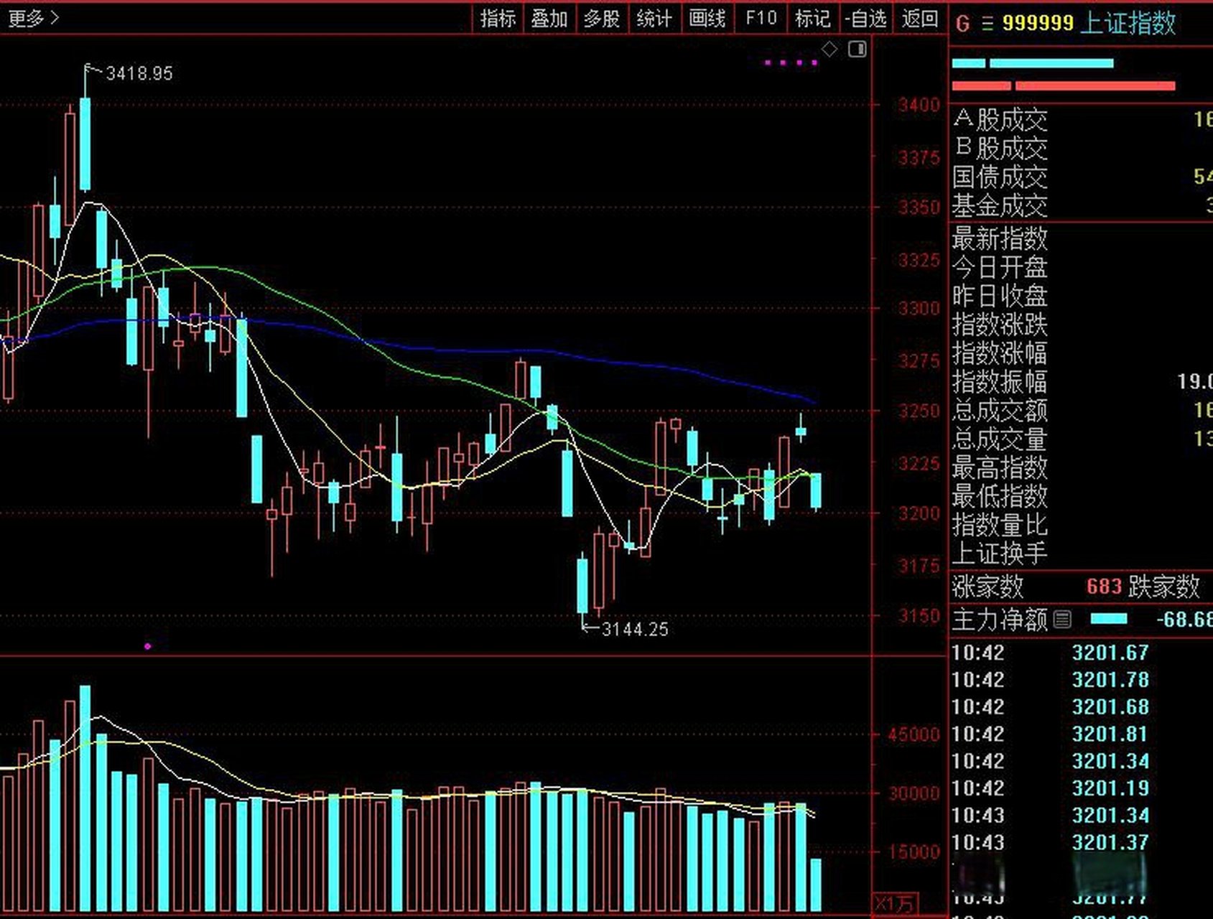The image size is (1213, 919).
Task: Select the tick price 3201.19
Action: pyautogui.click(x=1110, y=788)
